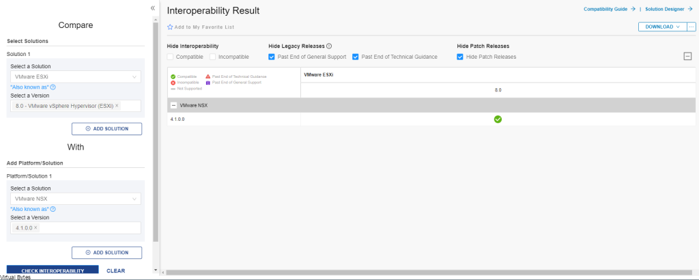699x280 pixels.
Task: Click the collapse-all minus box icon
Action: coord(687,56)
